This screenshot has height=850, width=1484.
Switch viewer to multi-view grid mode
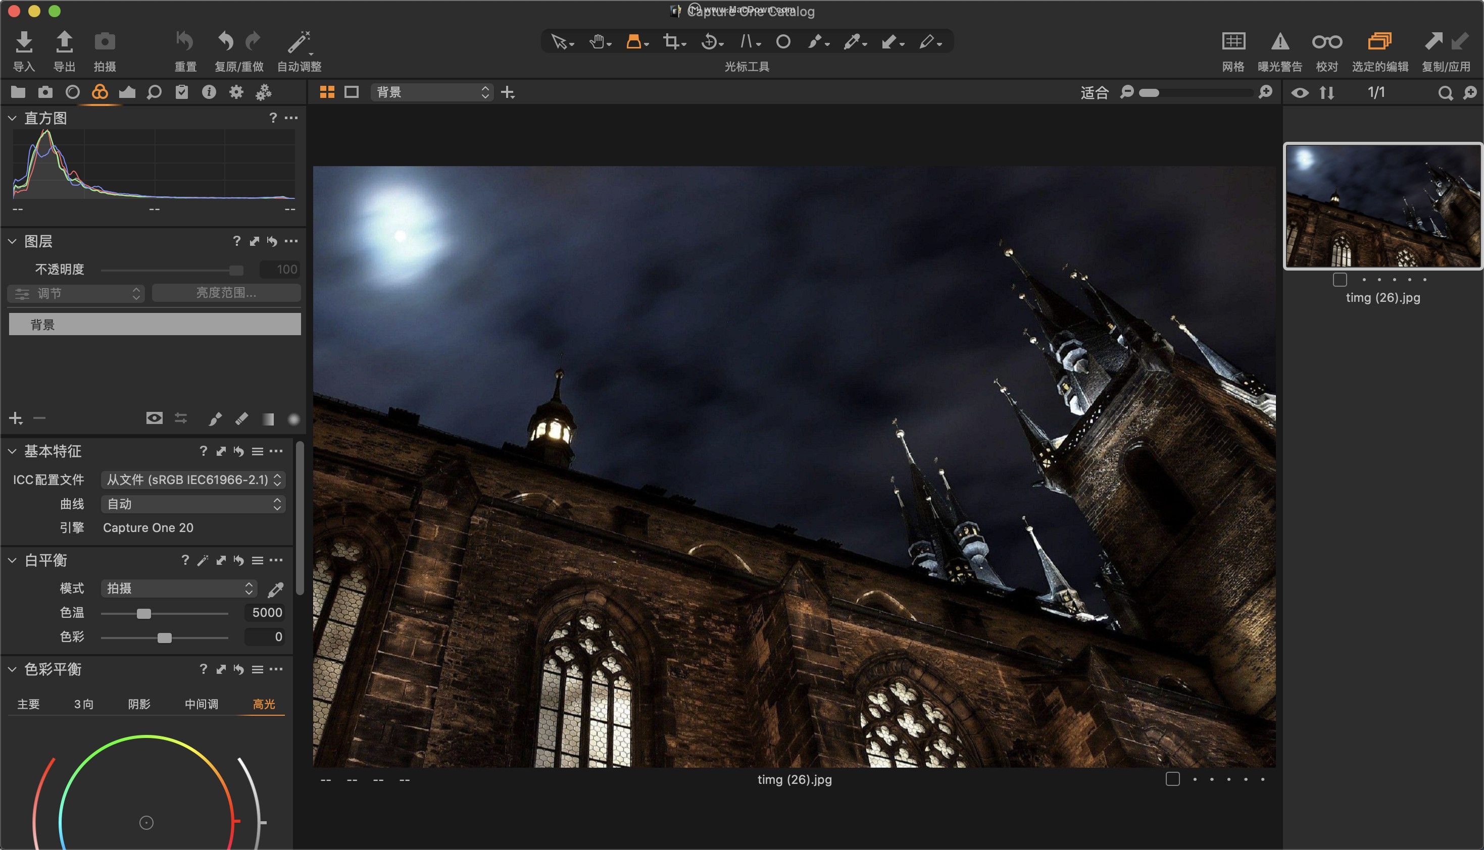[327, 92]
